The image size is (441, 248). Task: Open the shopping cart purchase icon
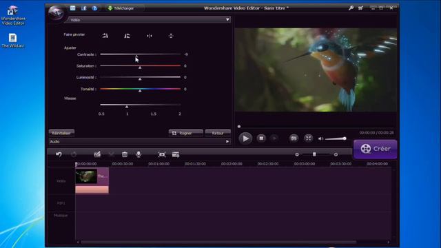[x=360, y=8]
